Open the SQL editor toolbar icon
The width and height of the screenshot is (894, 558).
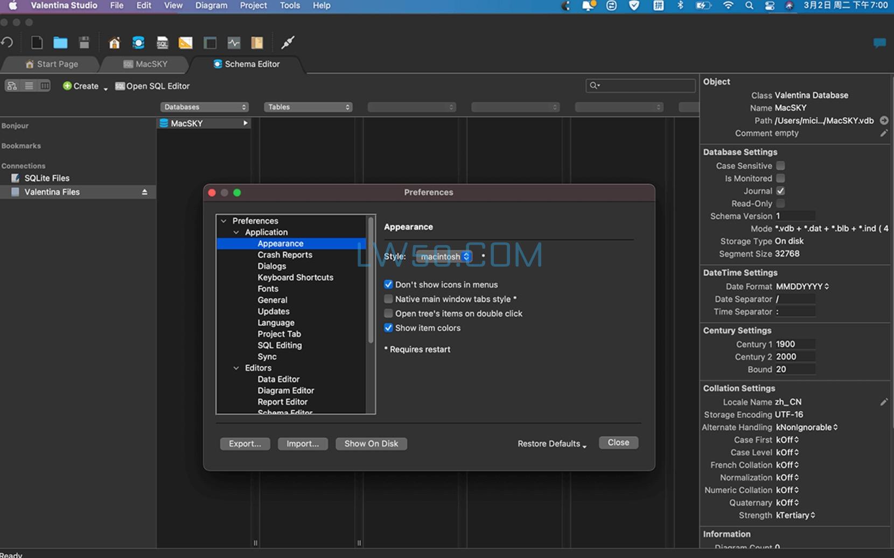coord(162,43)
